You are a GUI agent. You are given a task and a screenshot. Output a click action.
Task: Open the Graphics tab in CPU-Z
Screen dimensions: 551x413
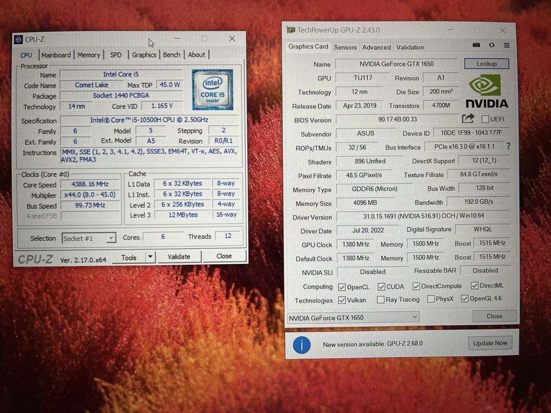[144, 55]
